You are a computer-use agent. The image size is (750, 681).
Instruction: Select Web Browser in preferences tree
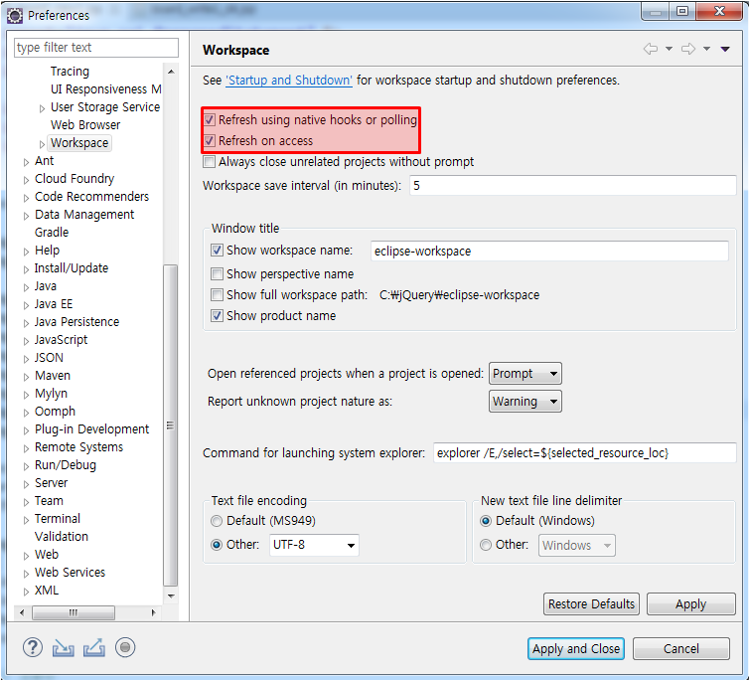pyautogui.click(x=85, y=125)
